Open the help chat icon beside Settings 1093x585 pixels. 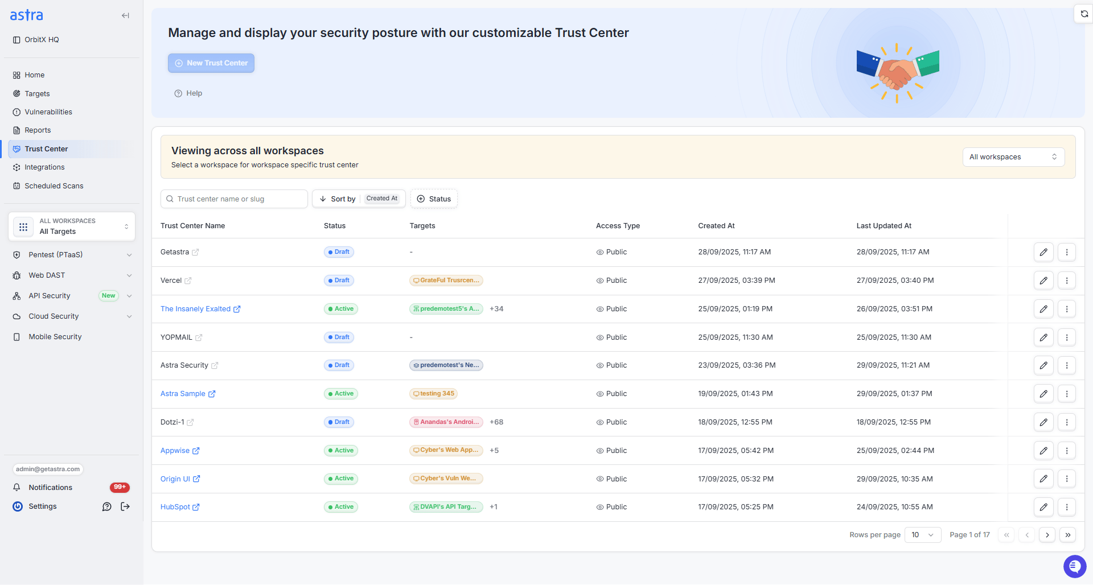pyautogui.click(x=106, y=506)
